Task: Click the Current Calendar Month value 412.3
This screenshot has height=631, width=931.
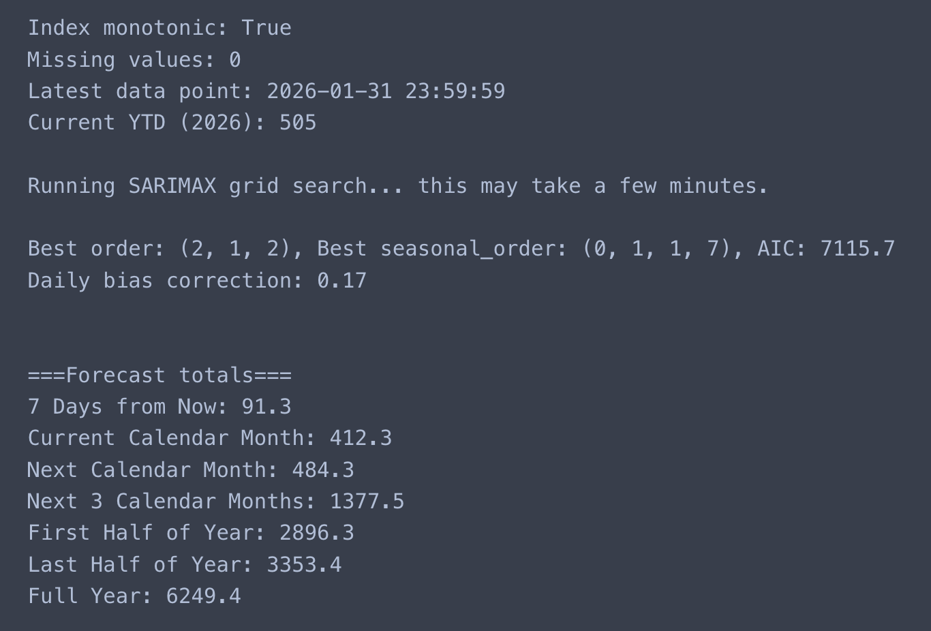Action: click(x=361, y=438)
